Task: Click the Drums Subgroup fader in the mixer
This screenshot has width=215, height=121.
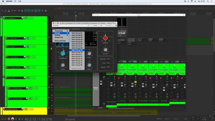Action: 111,84
